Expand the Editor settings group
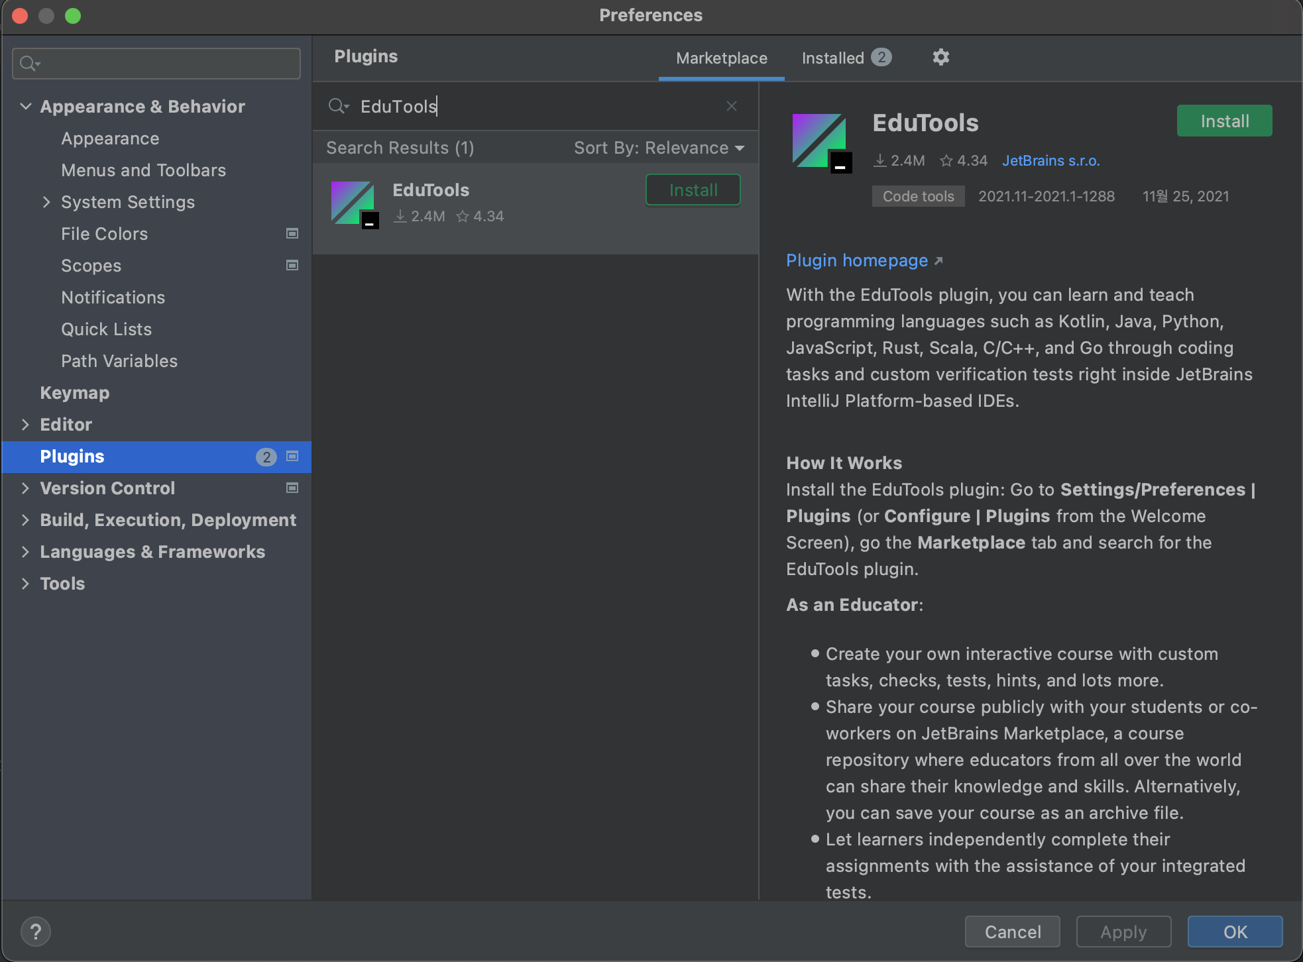 point(26,425)
